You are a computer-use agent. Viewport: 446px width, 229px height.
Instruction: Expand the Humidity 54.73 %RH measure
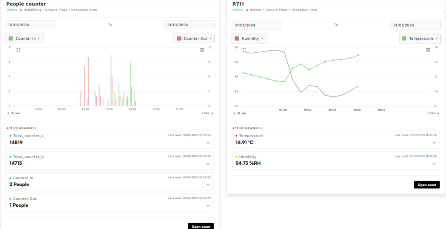tap(434, 164)
